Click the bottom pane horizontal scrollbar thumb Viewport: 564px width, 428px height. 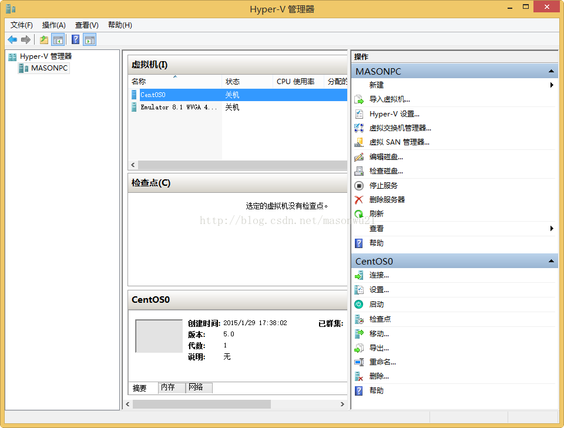[202, 404]
